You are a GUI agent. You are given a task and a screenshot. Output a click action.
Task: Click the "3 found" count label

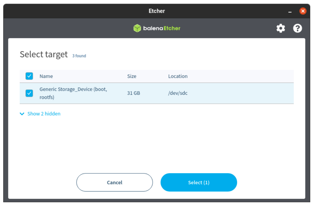pos(79,56)
